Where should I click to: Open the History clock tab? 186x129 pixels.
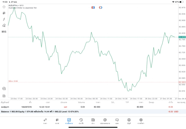tap(81, 121)
